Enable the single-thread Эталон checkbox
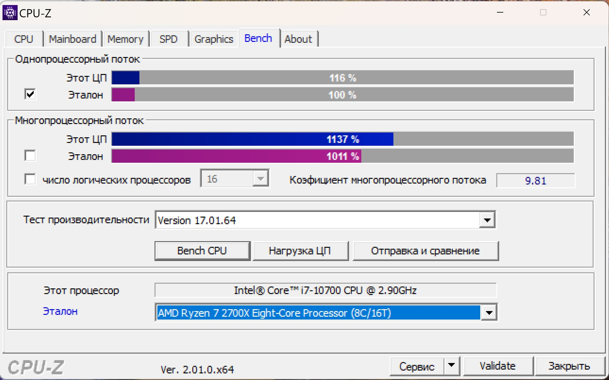Screen dimensions: 609x380 [29, 95]
